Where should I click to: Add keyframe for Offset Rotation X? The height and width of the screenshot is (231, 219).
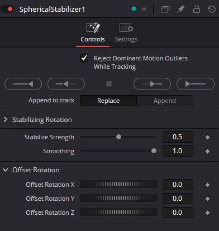click(207, 185)
